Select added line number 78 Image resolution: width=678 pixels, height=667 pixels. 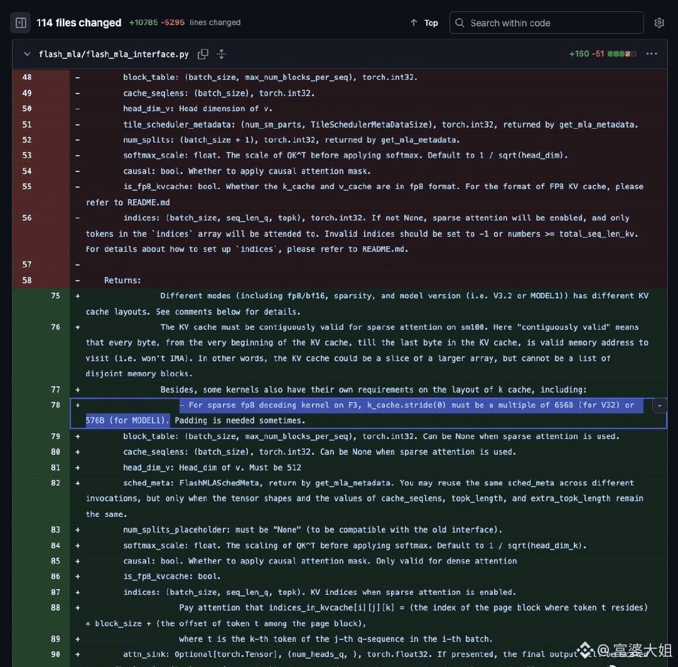(x=55, y=405)
